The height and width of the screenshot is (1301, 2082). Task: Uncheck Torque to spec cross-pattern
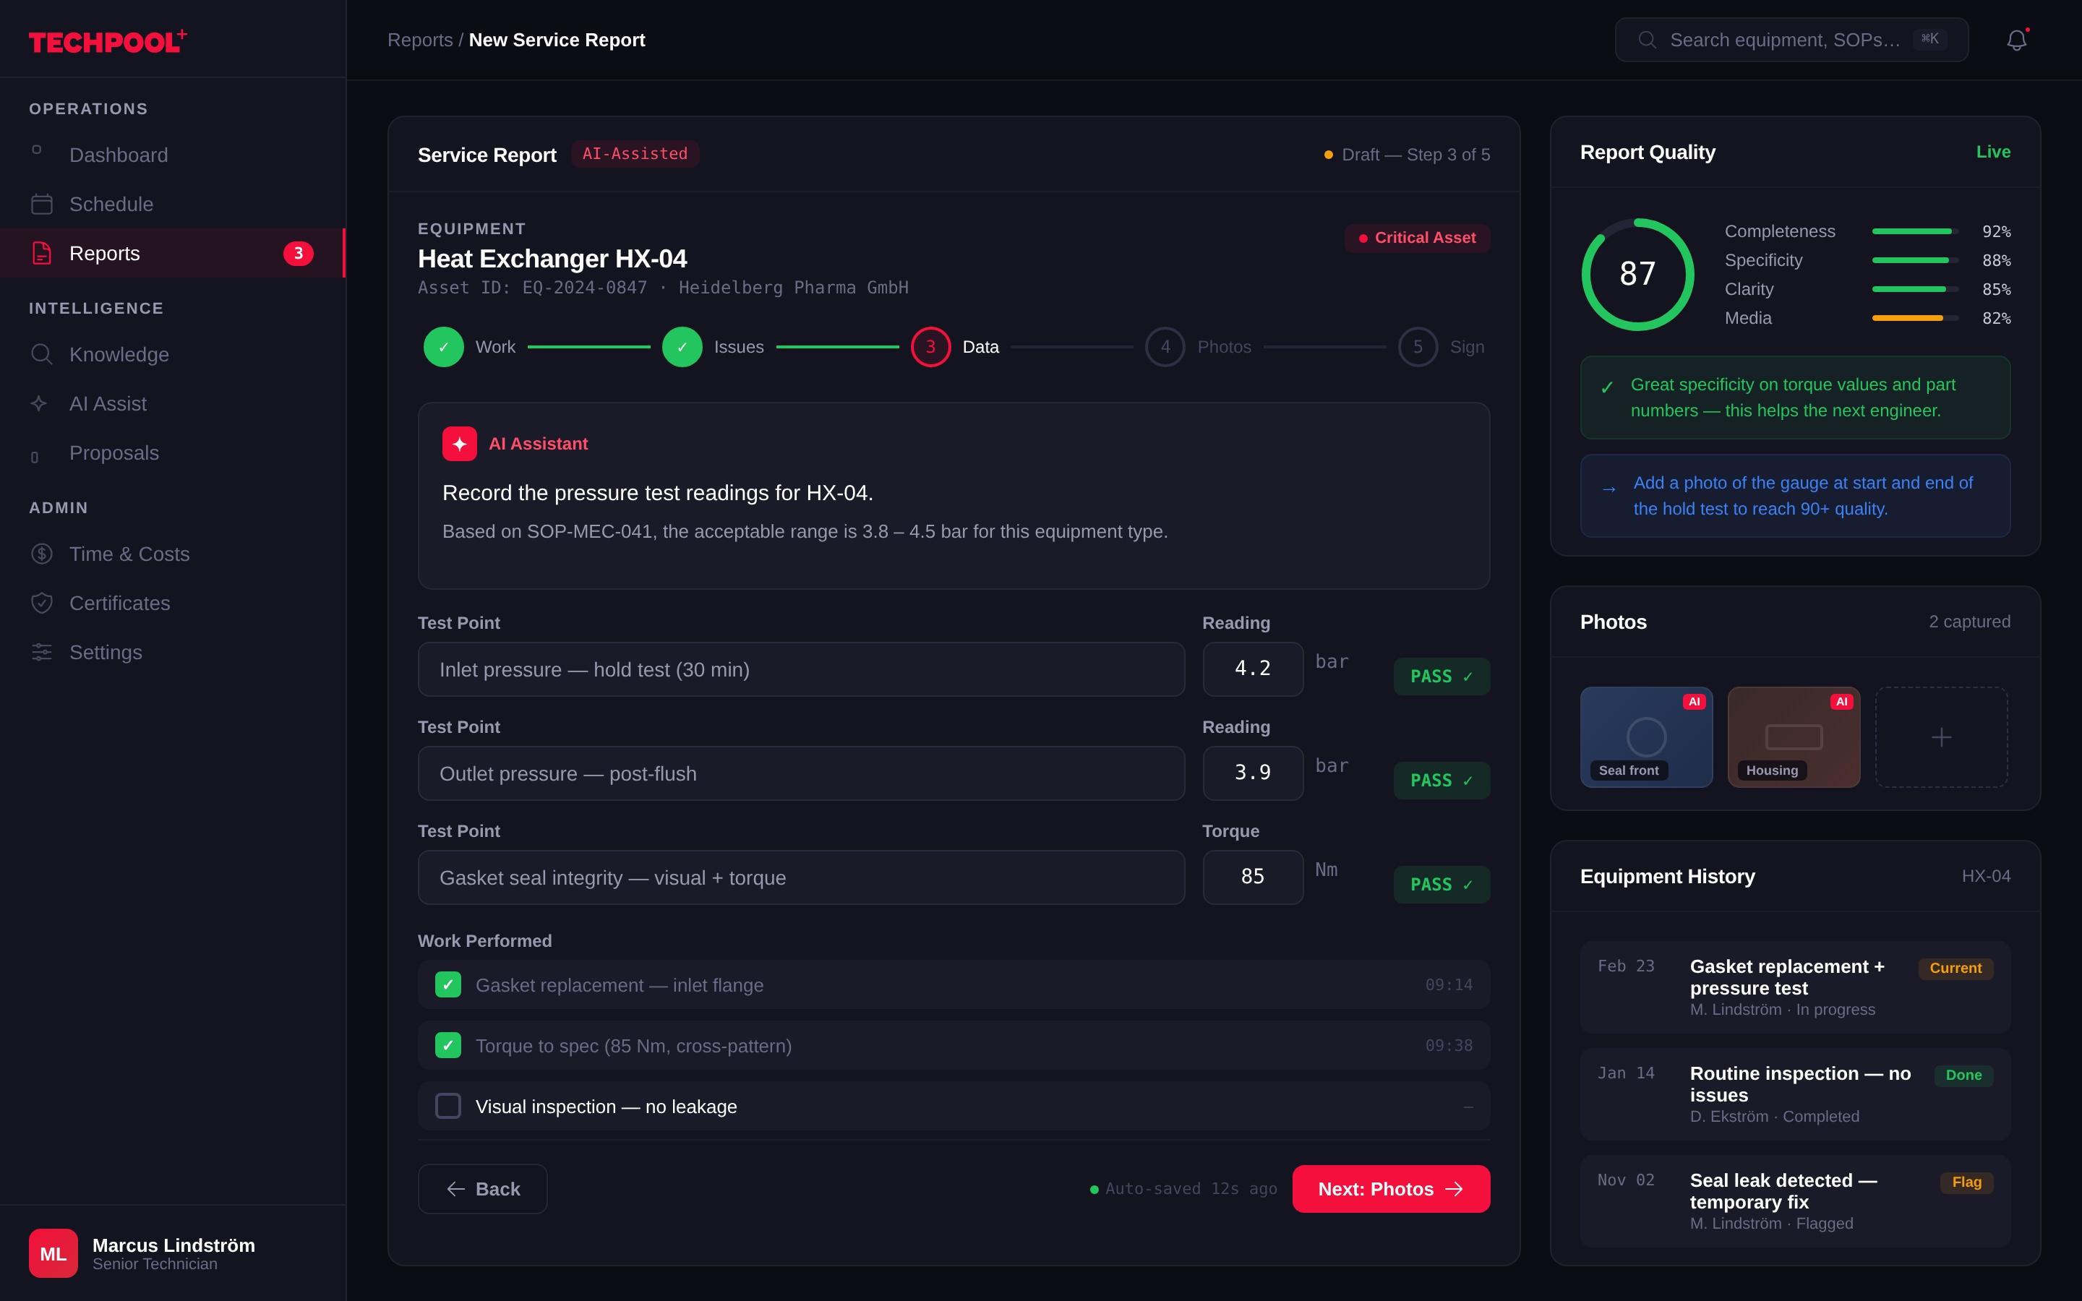[447, 1045]
